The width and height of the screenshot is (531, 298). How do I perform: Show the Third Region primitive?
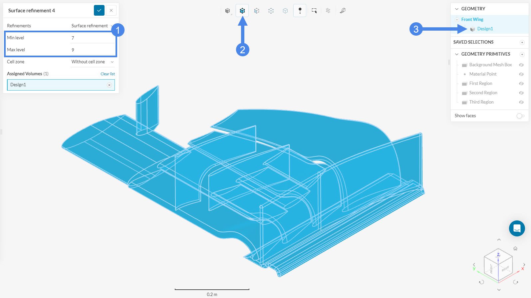(521, 102)
